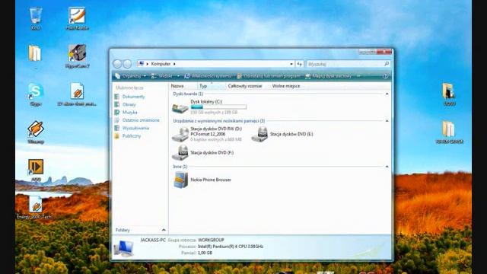The width and height of the screenshot is (487, 274).
Task: Sort by the Typ column header
Action: pyautogui.click(x=211, y=86)
